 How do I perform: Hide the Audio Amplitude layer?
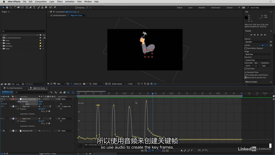pos(2,99)
